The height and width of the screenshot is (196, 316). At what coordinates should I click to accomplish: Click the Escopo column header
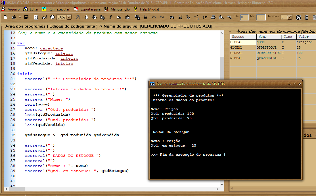243,37
